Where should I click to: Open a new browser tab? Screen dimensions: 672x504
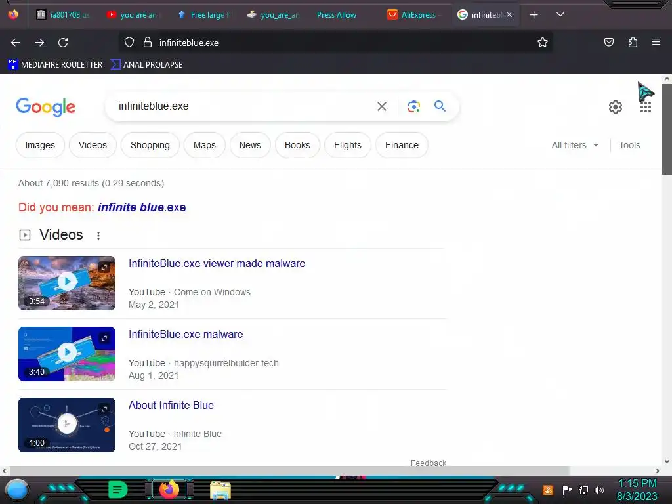(x=534, y=15)
